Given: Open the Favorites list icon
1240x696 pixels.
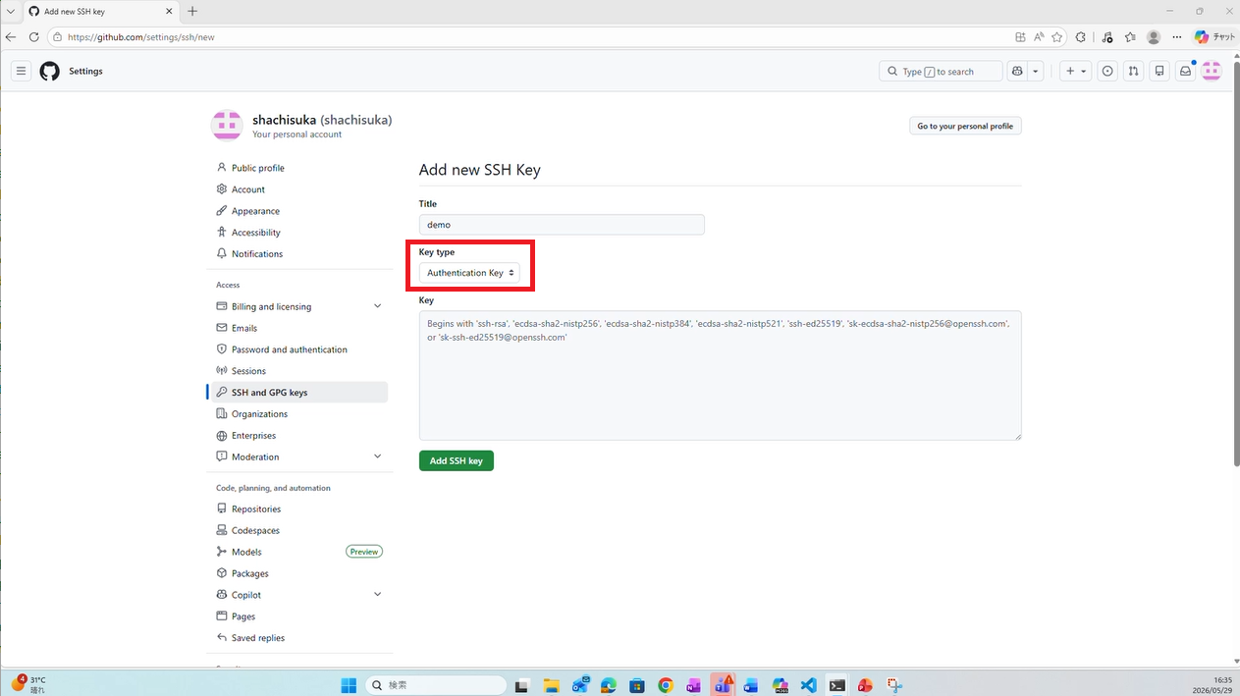Looking at the screenshot, I should [x=1130, y=37].
